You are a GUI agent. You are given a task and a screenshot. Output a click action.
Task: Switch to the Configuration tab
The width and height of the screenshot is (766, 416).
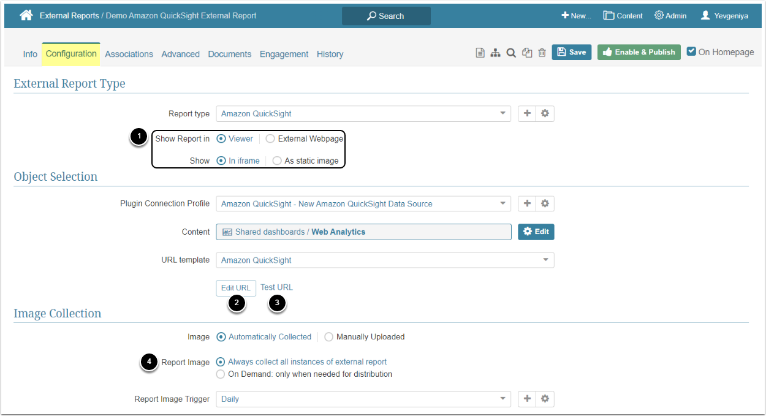[71, 54]
